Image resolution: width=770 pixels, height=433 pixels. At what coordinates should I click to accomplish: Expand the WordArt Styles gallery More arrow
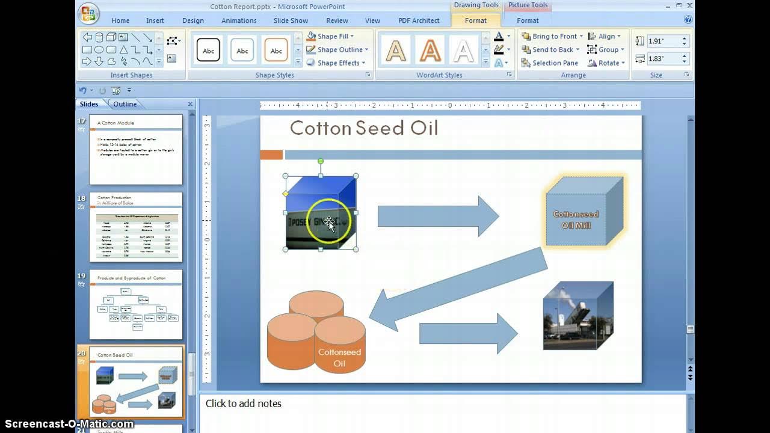[486, 61]
